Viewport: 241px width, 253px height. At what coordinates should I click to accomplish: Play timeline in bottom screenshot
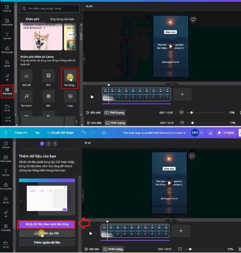click(x=91, y=233)
